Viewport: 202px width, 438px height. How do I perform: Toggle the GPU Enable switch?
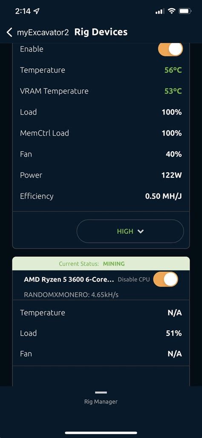pyautogui.click(x=170, y=50)
